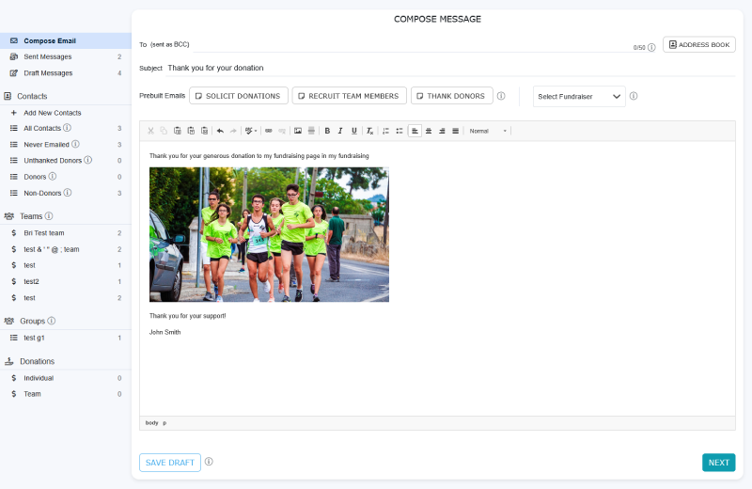Click the runners image in the email body
The image size is (752, 489).
point(269,234)
